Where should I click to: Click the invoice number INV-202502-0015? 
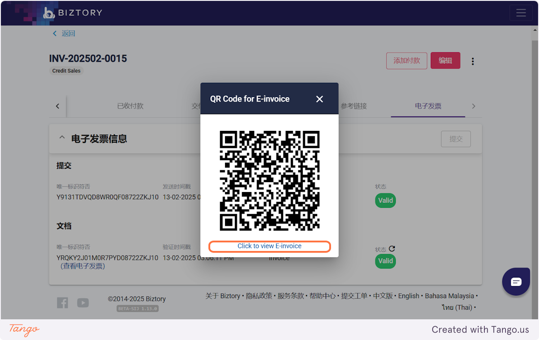(x=88, y=58)
